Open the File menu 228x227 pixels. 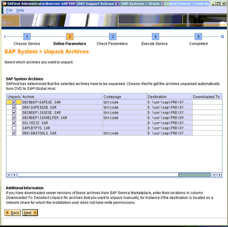tap(9, 10)
